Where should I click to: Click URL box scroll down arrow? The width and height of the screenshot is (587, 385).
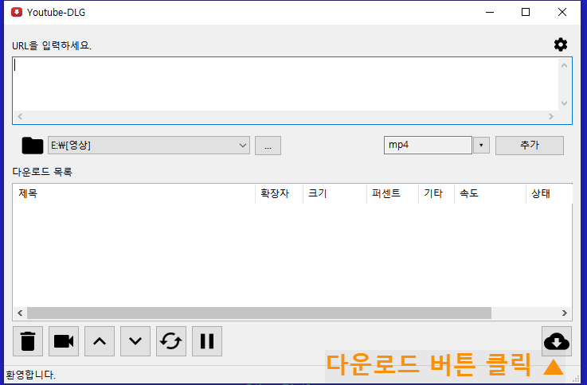point(564,103)
